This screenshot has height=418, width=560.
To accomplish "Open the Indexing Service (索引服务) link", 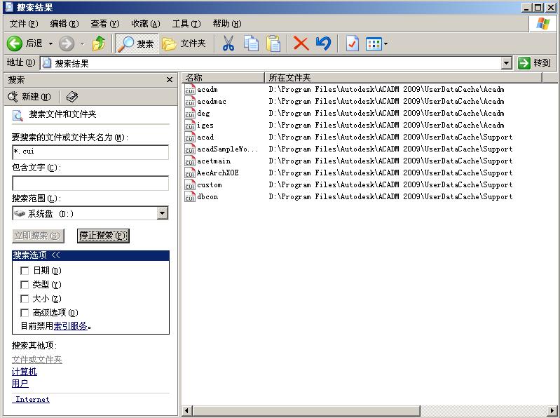I will pyautogui.click(x=70, y=326).
